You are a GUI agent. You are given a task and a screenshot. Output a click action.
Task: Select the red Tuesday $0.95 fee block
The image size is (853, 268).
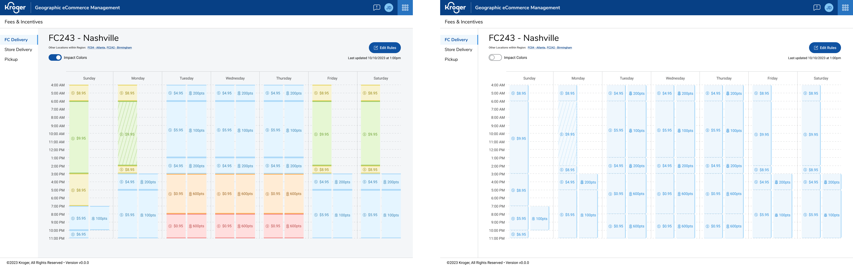176,226
